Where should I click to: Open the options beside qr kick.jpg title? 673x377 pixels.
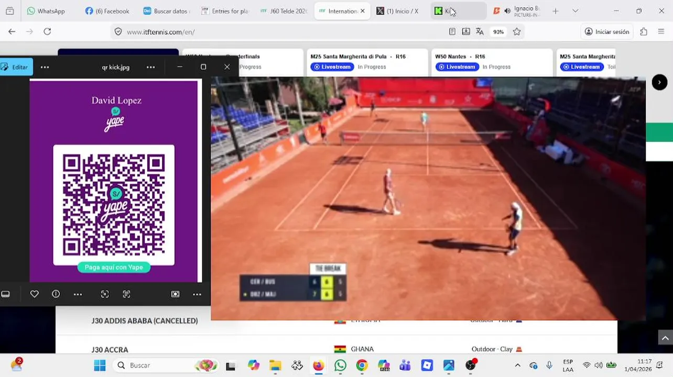[150, 67]
